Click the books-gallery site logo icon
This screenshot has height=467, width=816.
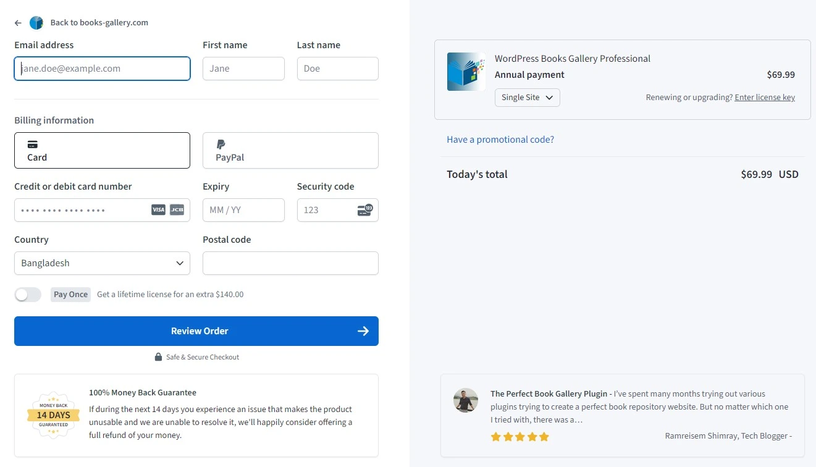click(36, 23)
